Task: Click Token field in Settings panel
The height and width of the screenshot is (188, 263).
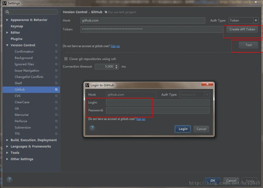Action: tap(152, 29)
